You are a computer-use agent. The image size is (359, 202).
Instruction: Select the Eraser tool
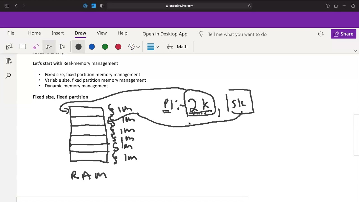point(36,47)
